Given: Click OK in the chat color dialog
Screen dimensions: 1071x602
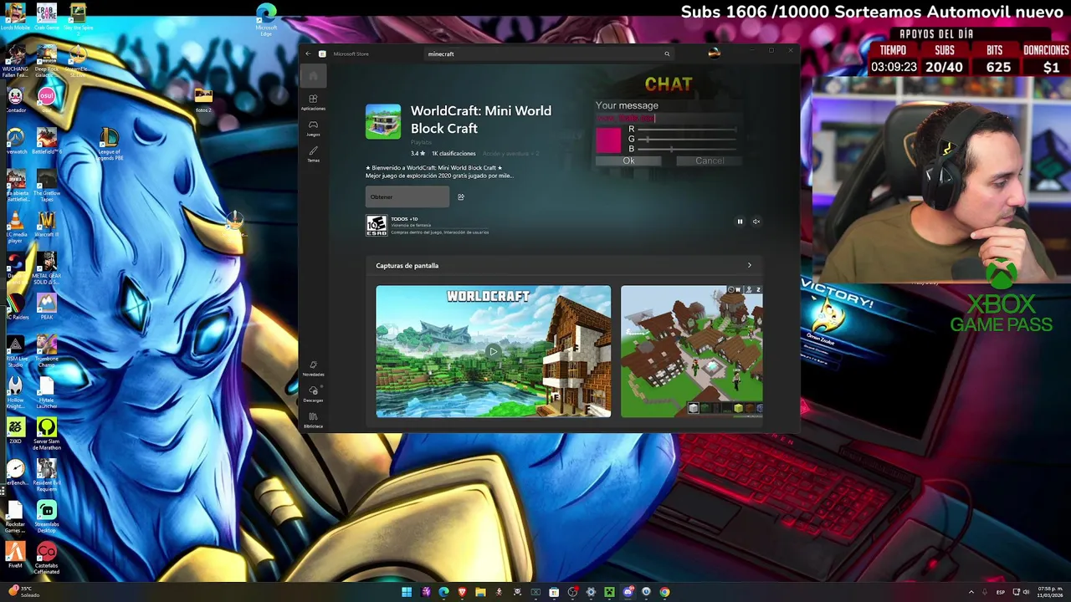Looking at the screenshot, I should [628, 161].
